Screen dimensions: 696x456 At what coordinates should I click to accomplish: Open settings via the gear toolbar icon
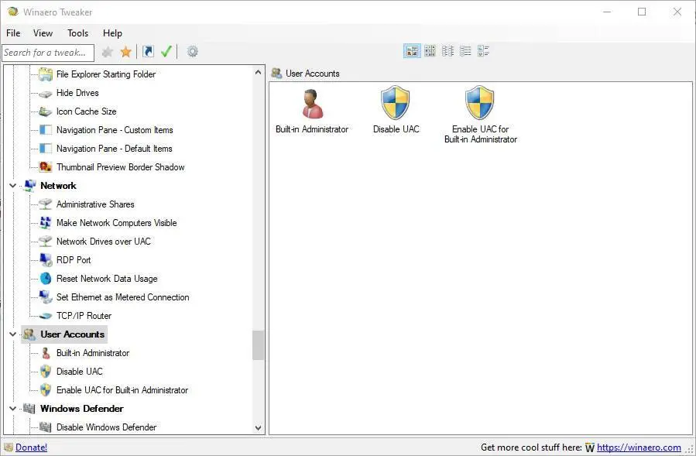click(x=192, y=52)
